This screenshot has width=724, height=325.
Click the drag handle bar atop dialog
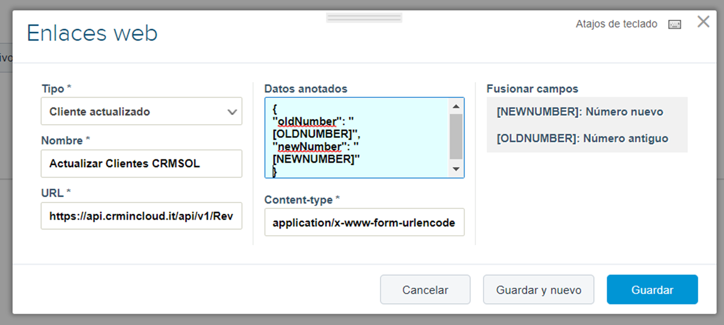(x=364, y=18)
